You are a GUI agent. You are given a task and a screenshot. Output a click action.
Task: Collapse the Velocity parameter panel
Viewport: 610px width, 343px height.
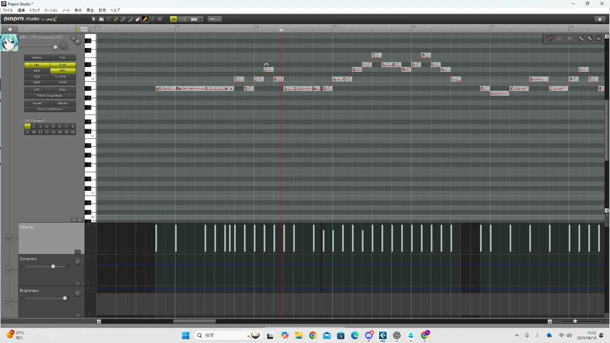coord(78,252)
